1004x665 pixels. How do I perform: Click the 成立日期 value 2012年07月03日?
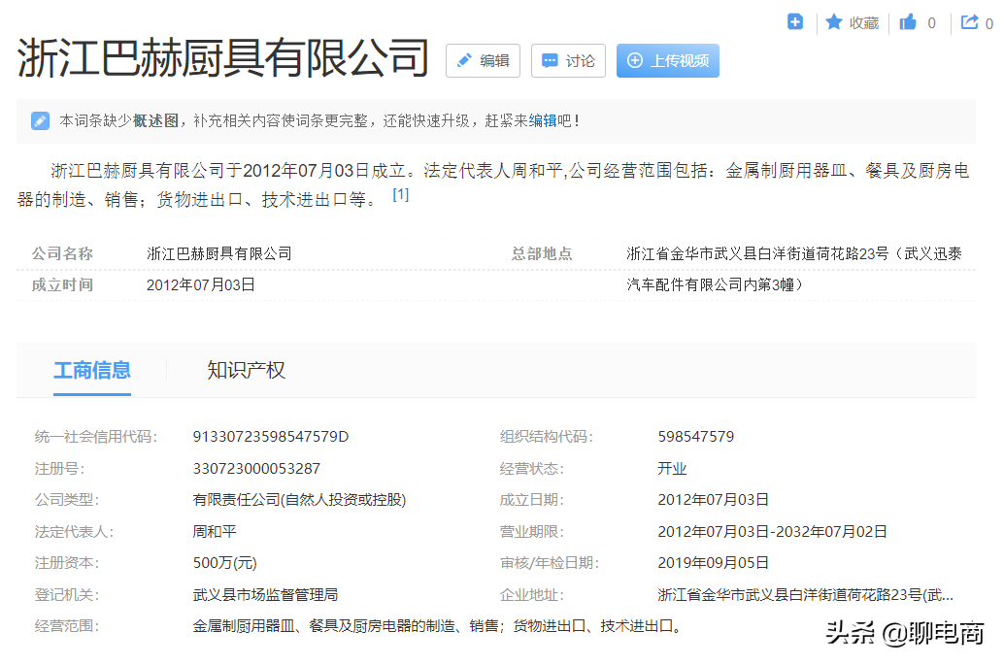713,500
